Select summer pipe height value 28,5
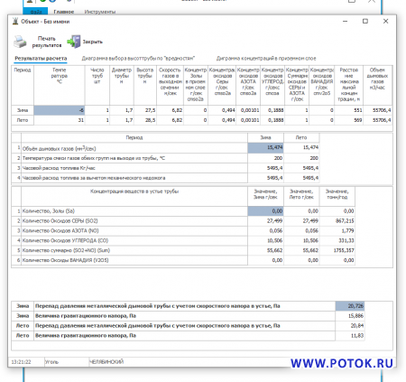The image size is (406, 382). pyautogui.click(x=145, y=120)
